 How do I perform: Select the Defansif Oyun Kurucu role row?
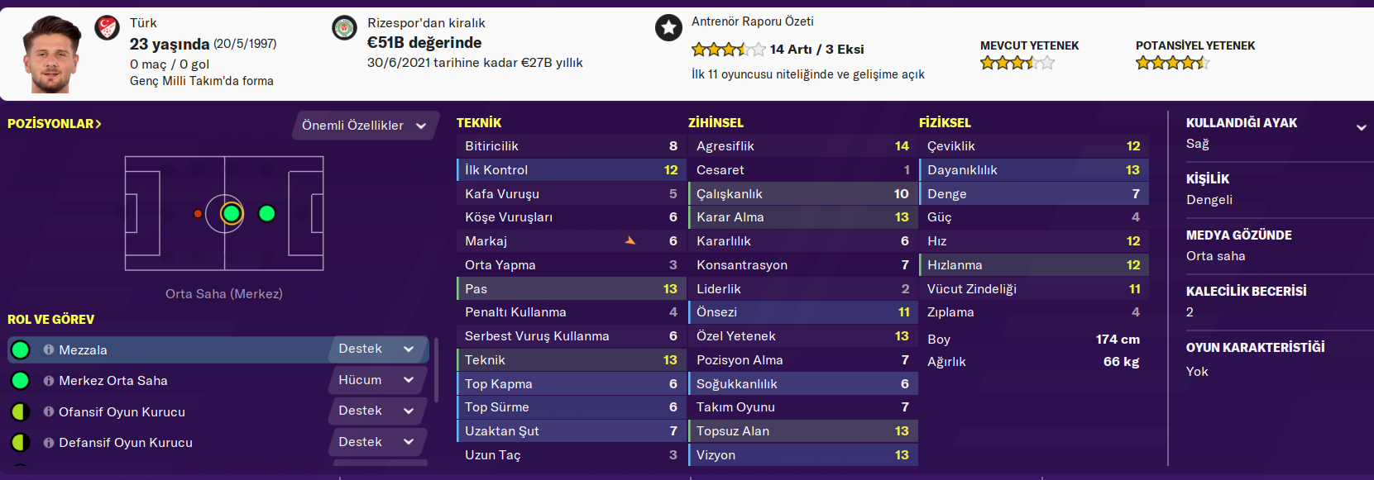pos(165,443)
